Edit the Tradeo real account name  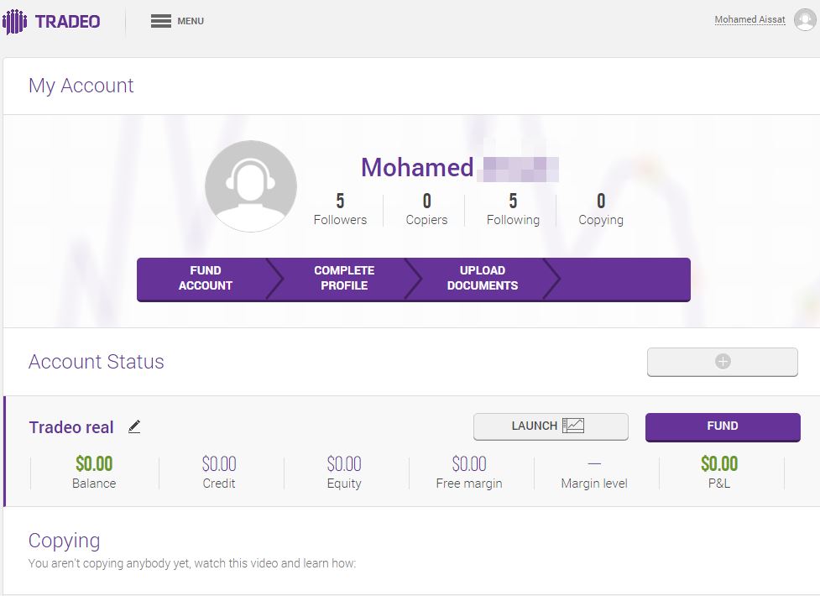134,427
